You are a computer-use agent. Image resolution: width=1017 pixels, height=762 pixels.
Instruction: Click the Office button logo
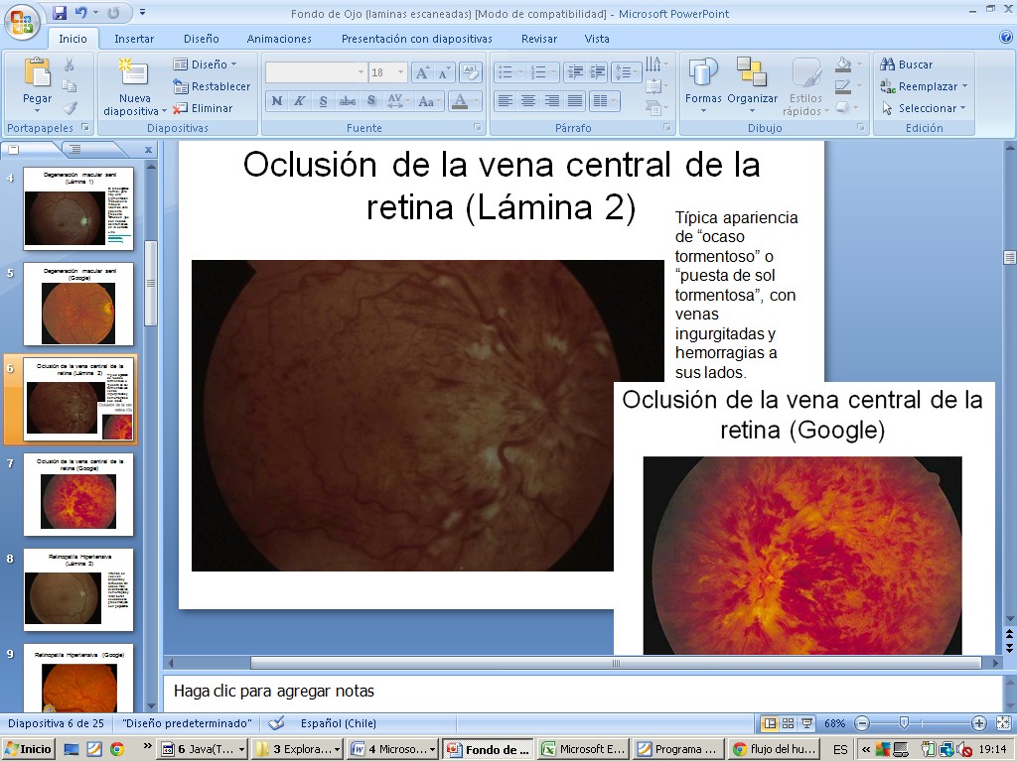tap(22, 20)
